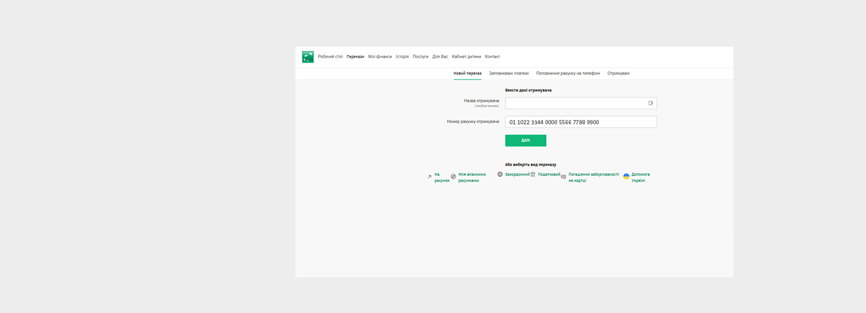Focus the Назва отримувача input field
The image size is (866, 313).
[x=575, y=103]
